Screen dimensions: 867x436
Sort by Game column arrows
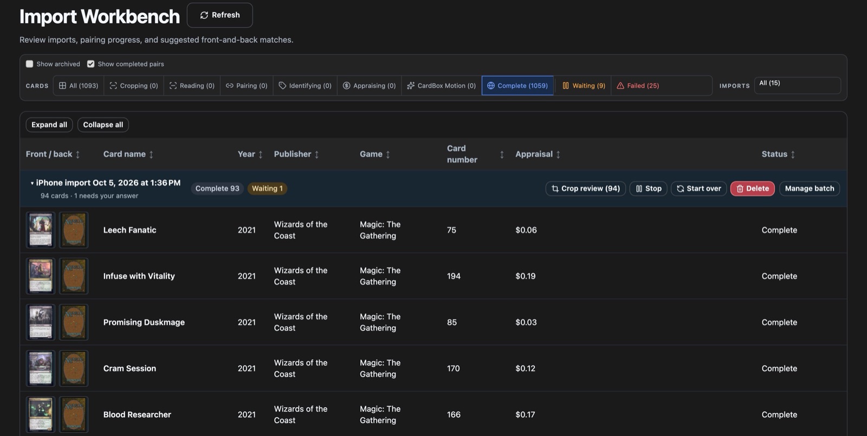point(388,154)
